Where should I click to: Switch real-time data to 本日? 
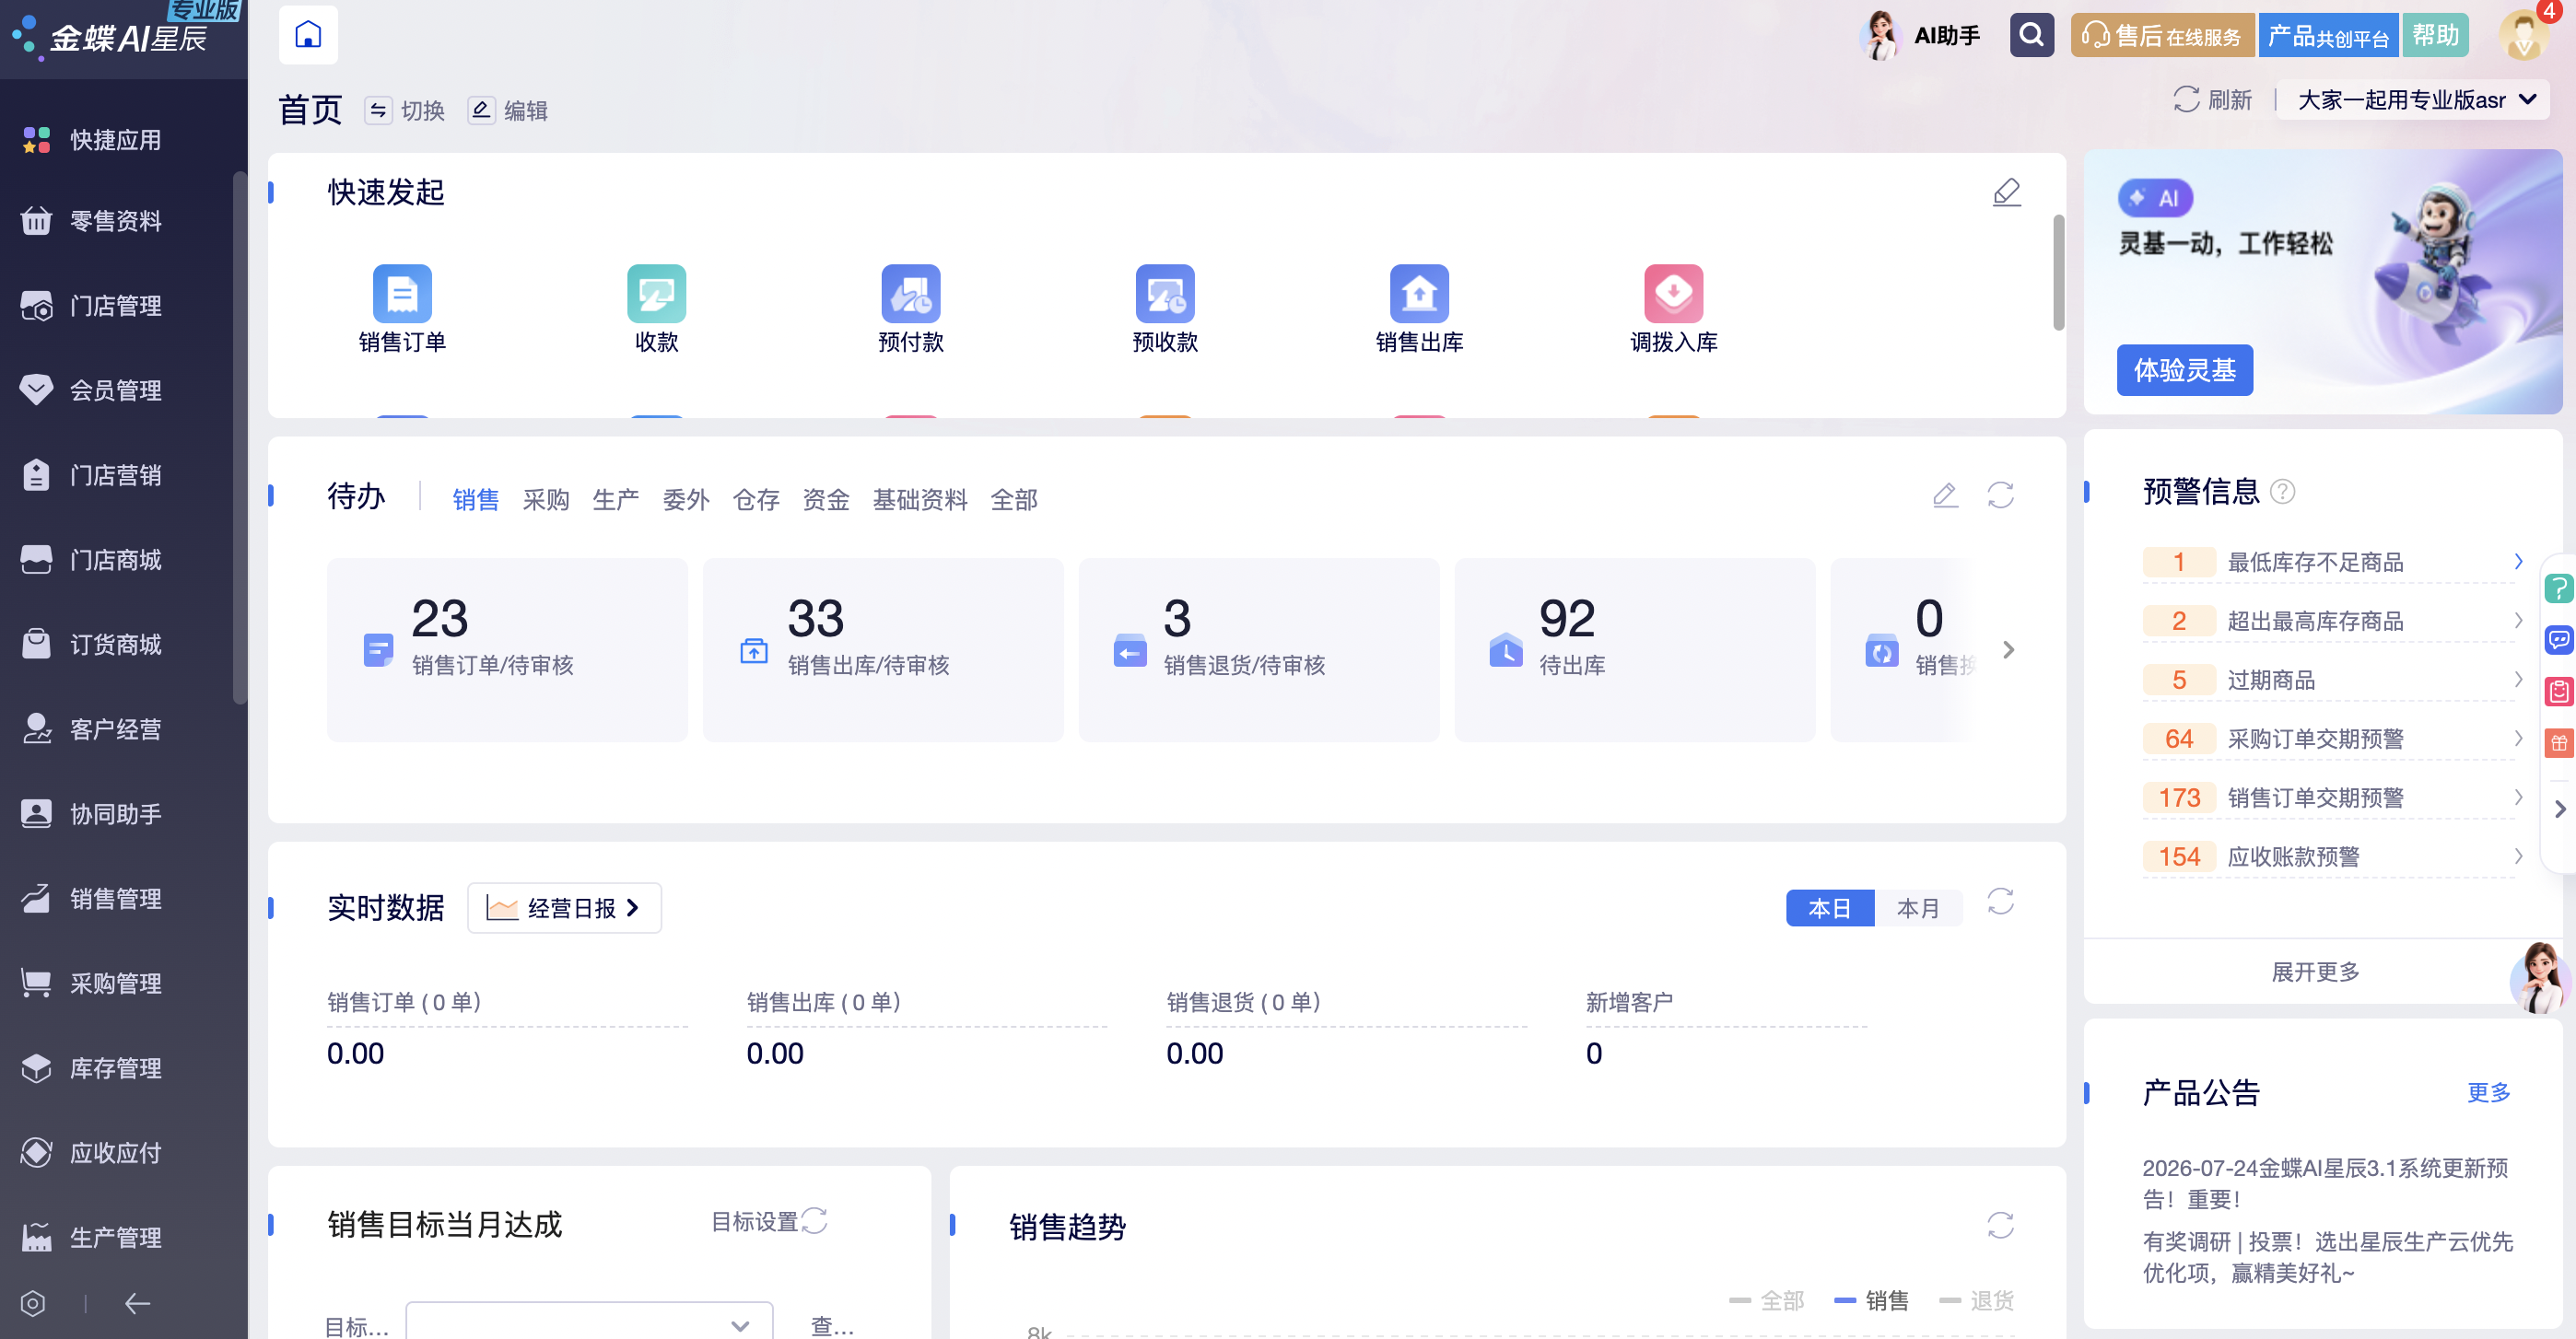click(1830, 908)
